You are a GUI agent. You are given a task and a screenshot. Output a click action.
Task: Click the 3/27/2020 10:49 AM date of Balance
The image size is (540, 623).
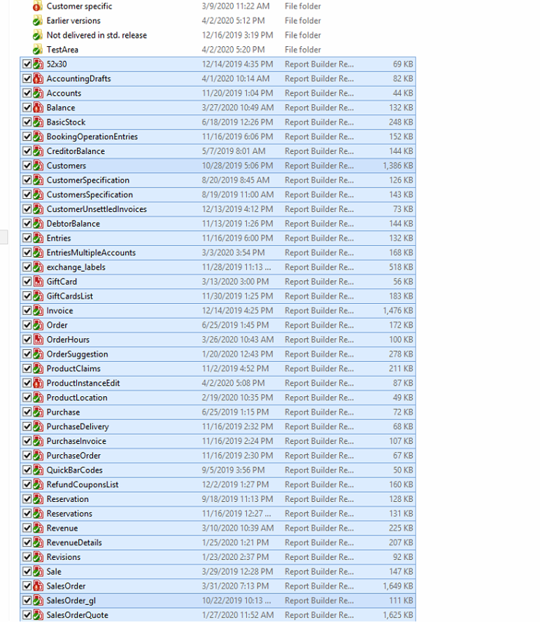coord(237,108)
